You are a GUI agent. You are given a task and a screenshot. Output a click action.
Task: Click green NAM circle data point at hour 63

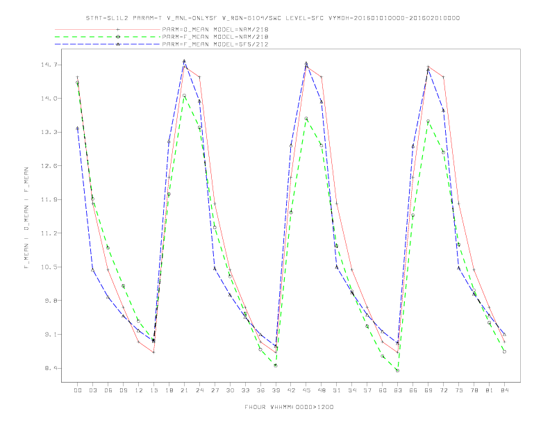point(397,370)
